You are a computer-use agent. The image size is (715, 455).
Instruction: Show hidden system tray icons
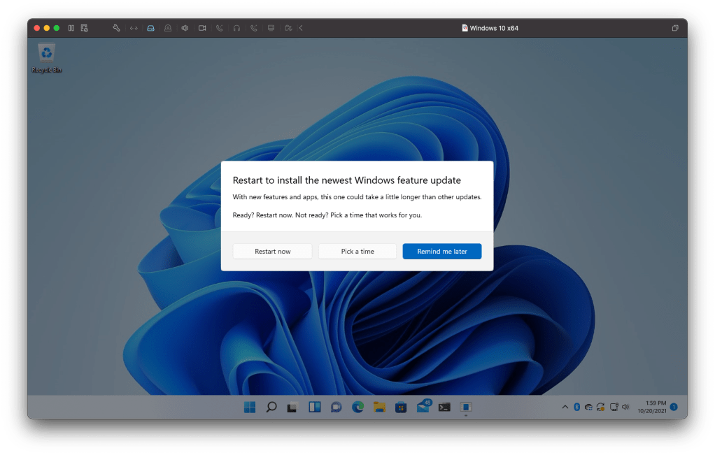pos(565,407)
